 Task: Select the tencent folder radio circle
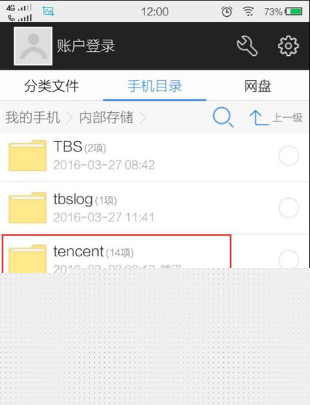288,259
